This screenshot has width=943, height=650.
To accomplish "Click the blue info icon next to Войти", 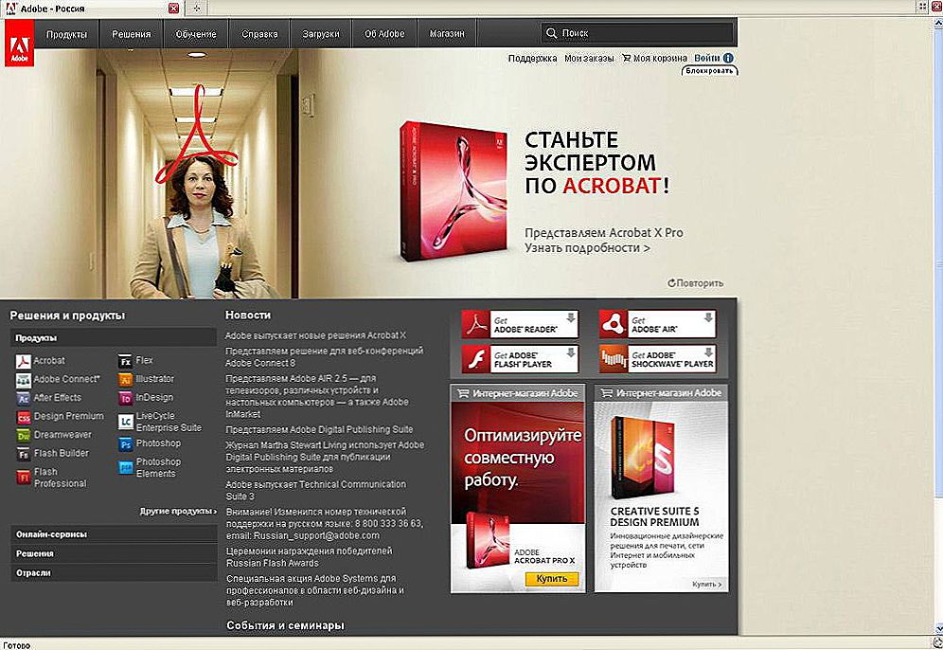I will point(728,58).
